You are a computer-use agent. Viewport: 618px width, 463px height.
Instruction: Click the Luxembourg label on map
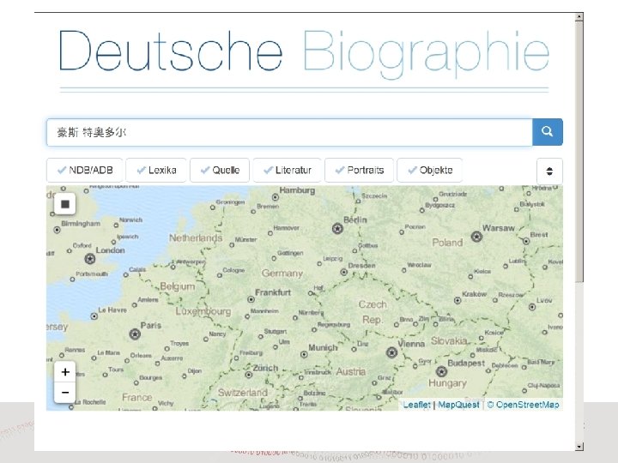click(x=203, y=311)
